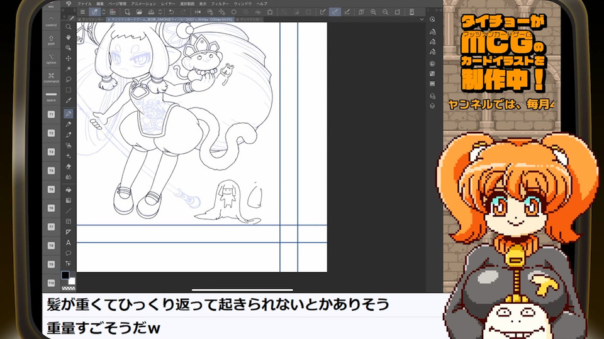Open the ウィンドウ menu
This screenshot has height=339, width=604.
pos(243,4)
